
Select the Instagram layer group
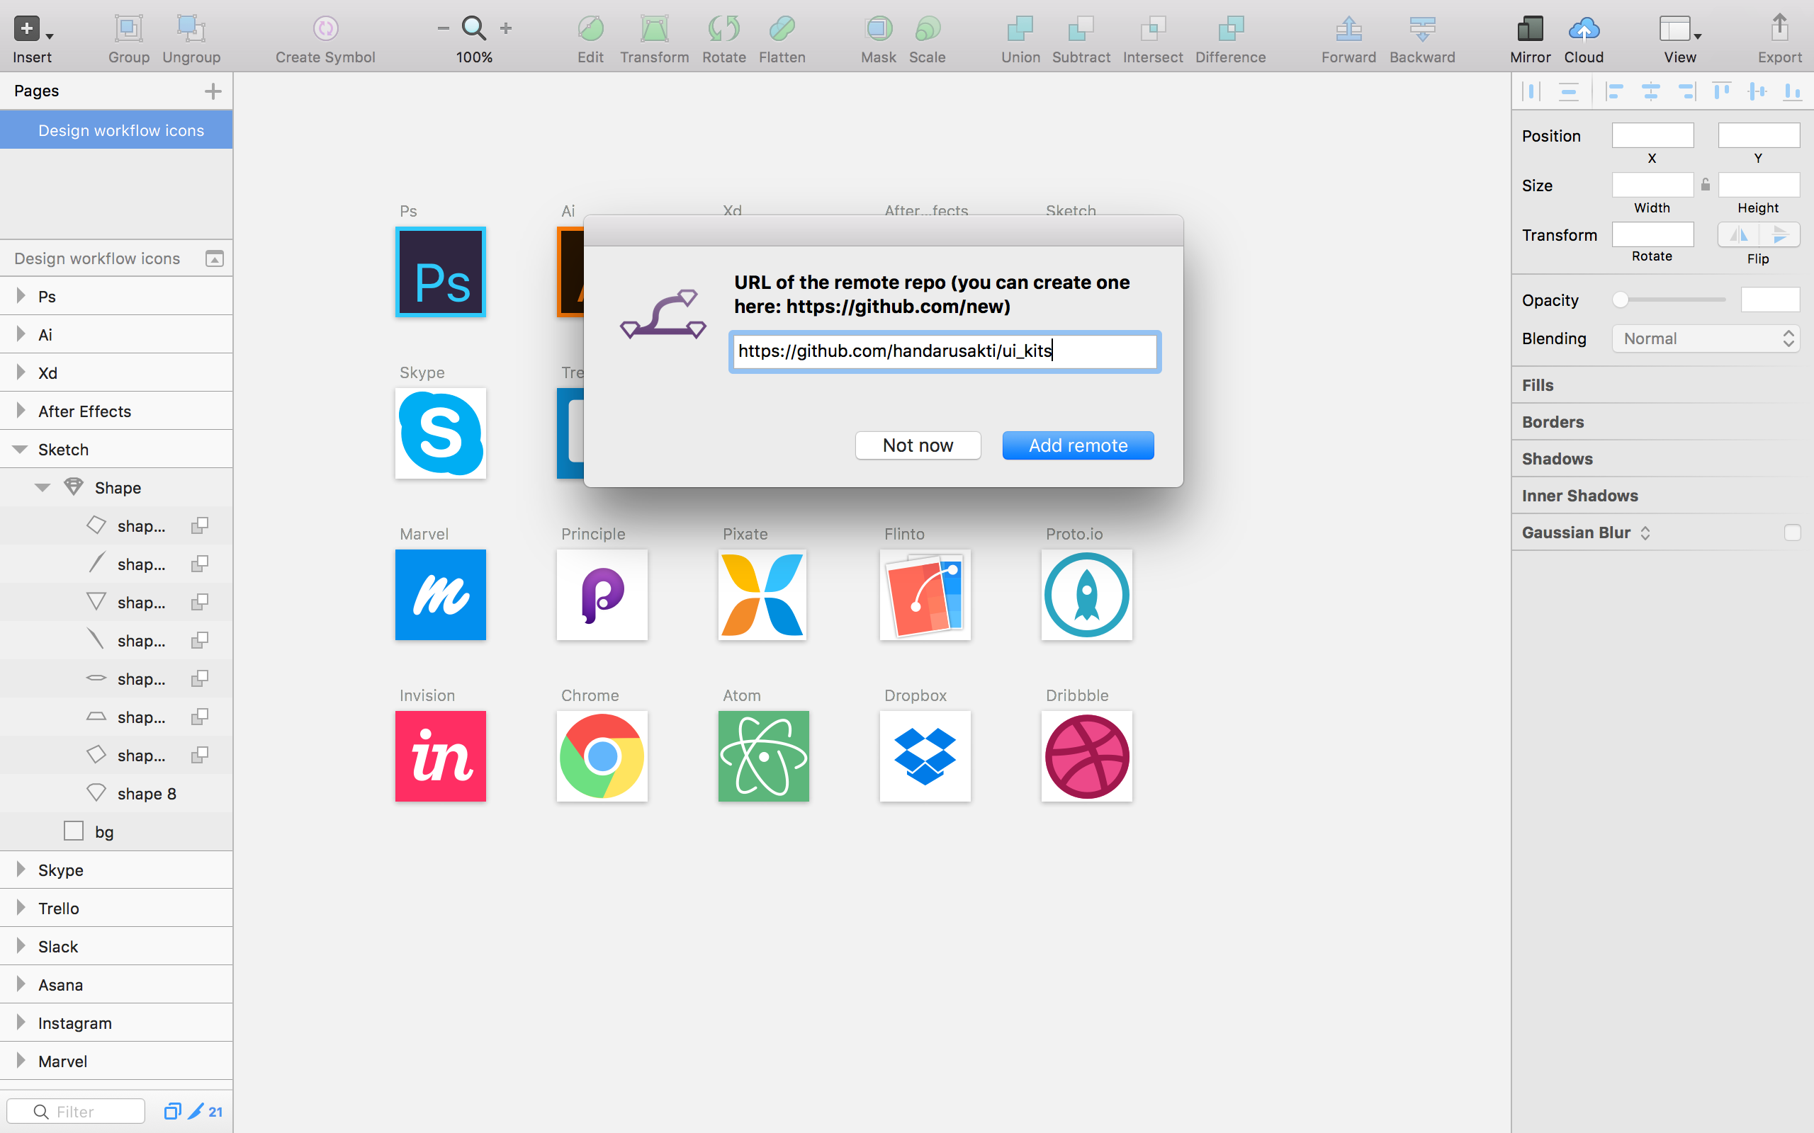click(116, 1023)
